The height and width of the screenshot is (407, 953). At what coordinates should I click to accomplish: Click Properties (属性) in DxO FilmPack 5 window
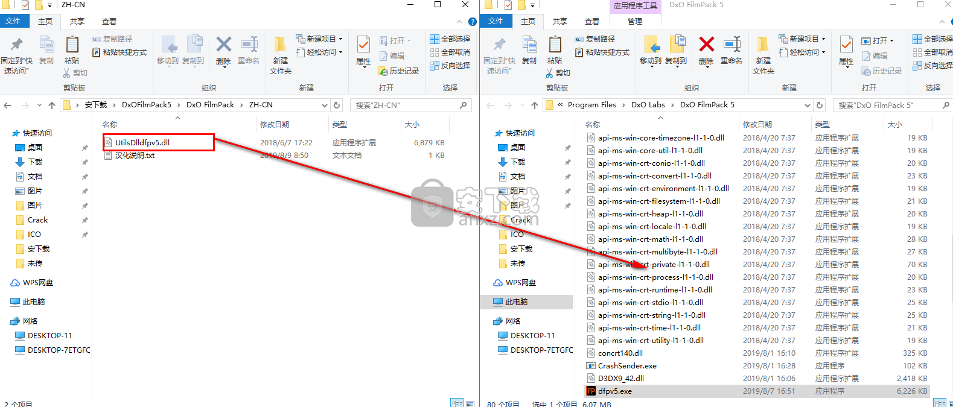846,51
